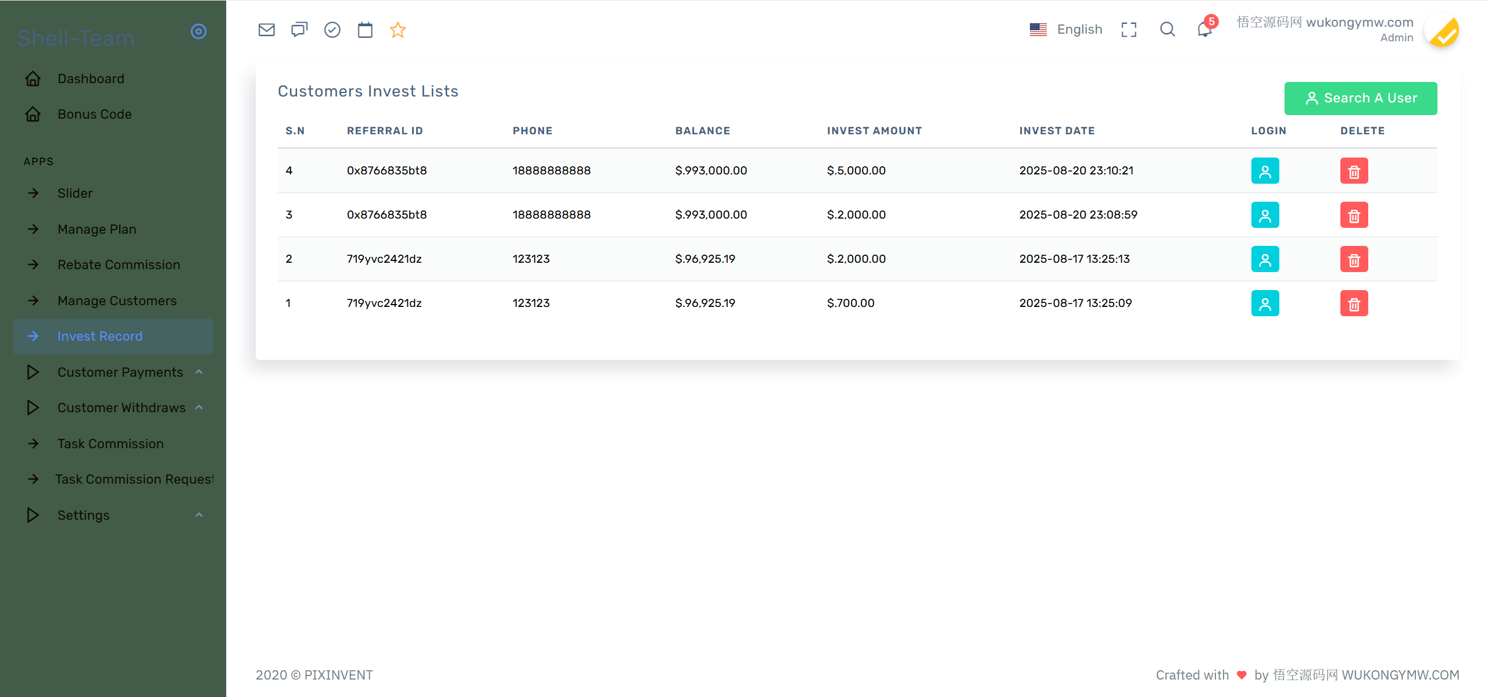This screenshot has width=1488, height=697.
Task: Click the search magnifier icon
Action: 1167,29
